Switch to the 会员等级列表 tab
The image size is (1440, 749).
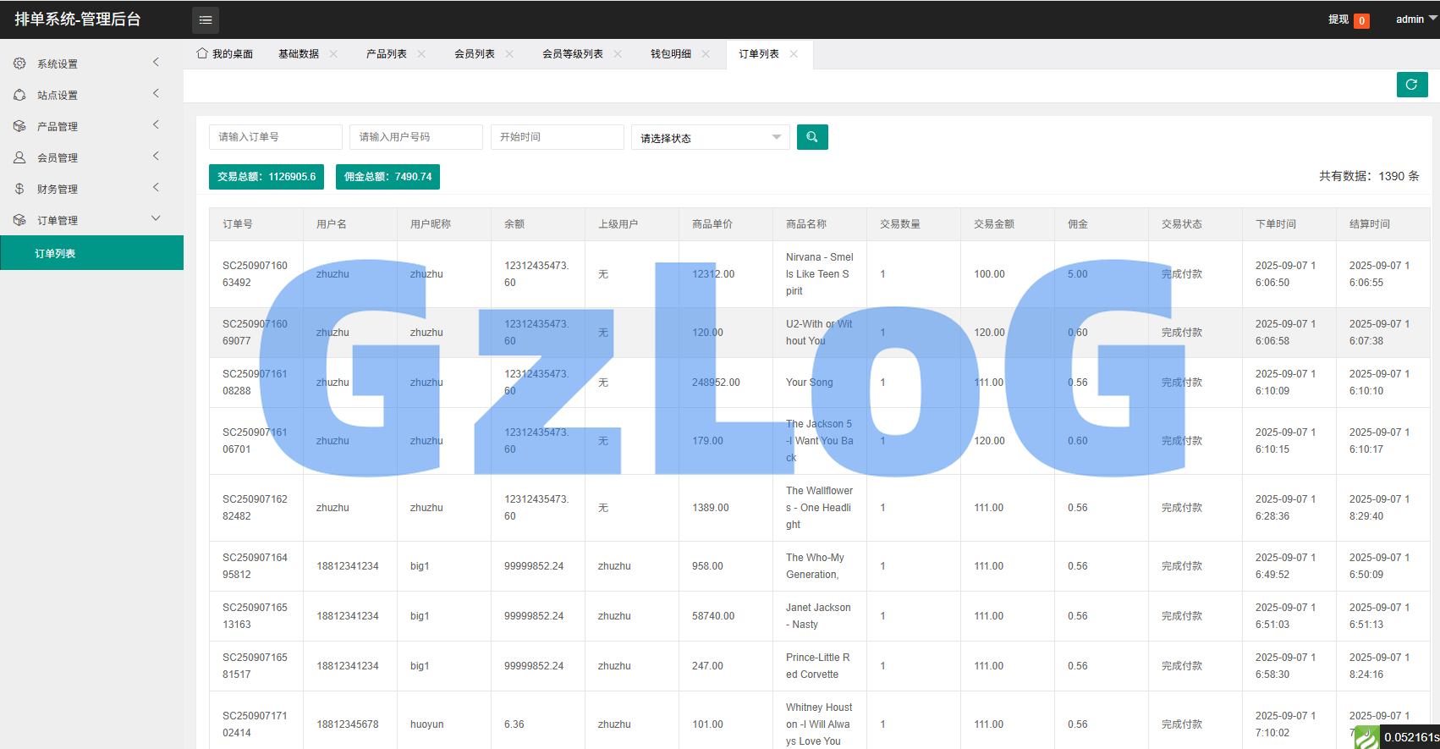point(573,54)
